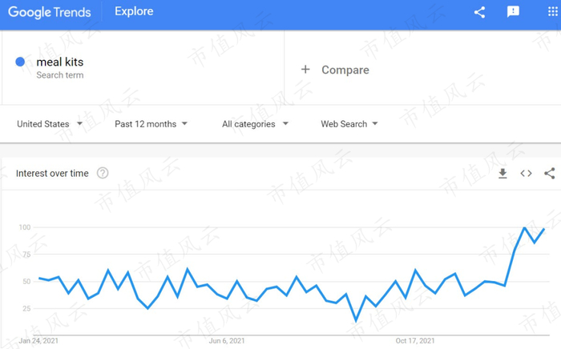Click the plus icon beside Compare
The image size is (561, 349).
(x=305, y=70)
